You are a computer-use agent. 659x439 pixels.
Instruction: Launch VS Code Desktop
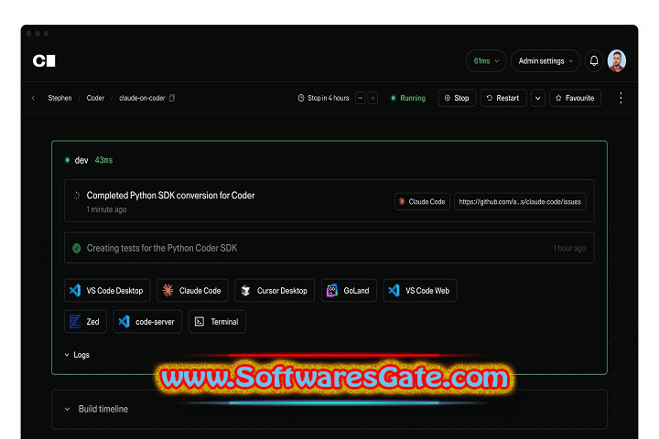[x=107, y=290]
